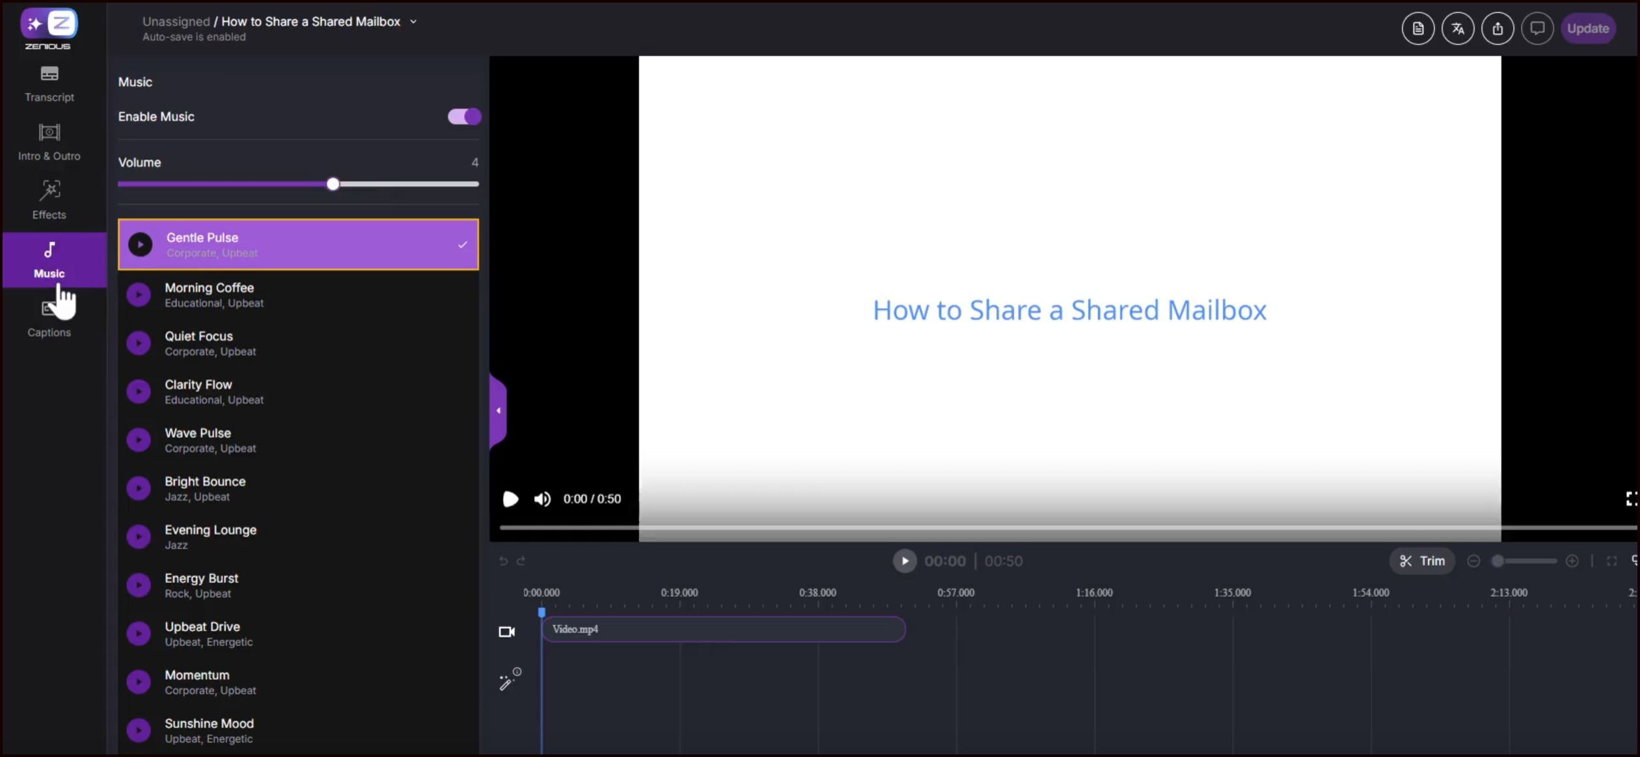This screenshot has width=1640, height=757.
Task: Open the comments icon in header
Action: point(1537,29)
